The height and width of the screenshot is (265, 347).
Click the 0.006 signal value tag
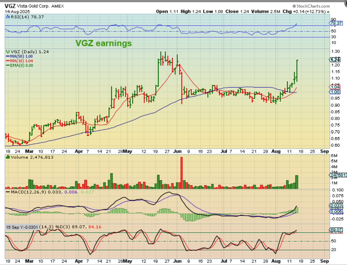(x=336, y=211)
